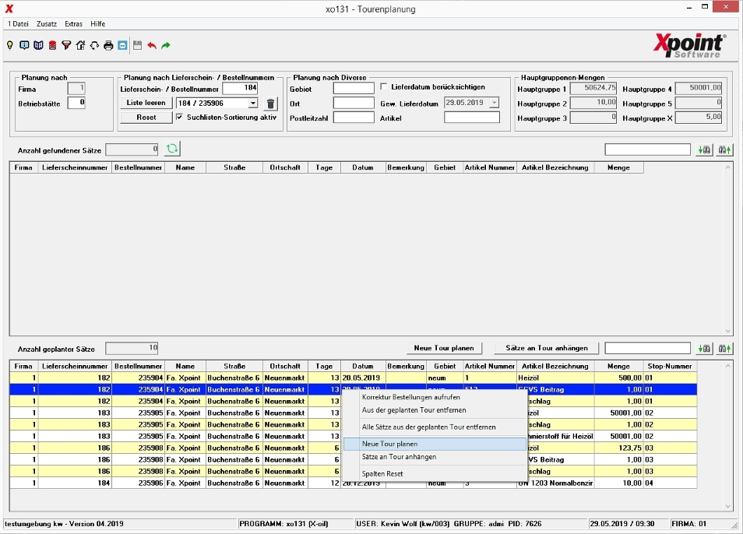Image resolution: width=743 pixels, height=534 pixels.
Task: Open the Hilfe menu
Action: click(x=98, y=23)
